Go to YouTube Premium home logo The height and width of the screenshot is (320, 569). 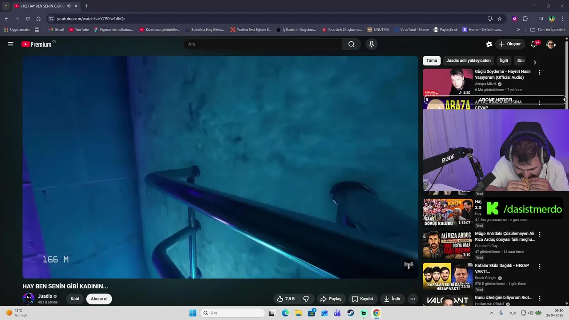37,44
